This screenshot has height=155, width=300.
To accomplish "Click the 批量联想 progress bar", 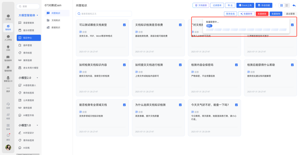I will tap(246, 29).
